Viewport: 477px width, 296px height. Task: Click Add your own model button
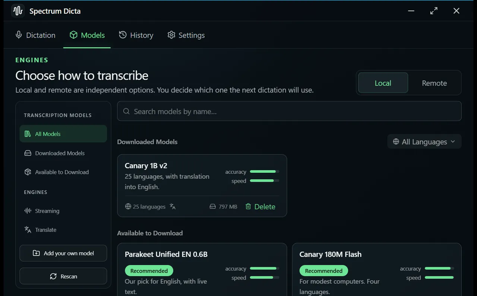[63, 253]
